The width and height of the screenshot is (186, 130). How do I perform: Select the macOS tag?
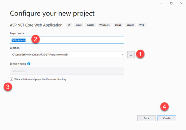91,25
